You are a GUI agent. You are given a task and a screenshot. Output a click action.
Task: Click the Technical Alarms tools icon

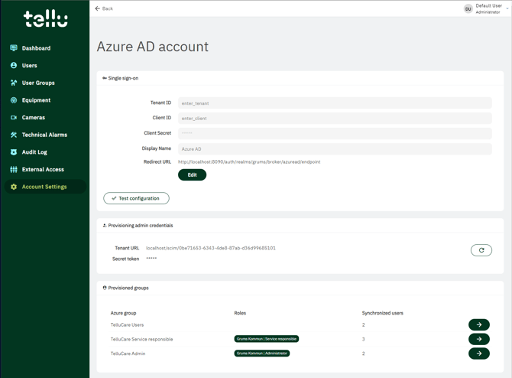pyautogui.click(x=14, y=135)
